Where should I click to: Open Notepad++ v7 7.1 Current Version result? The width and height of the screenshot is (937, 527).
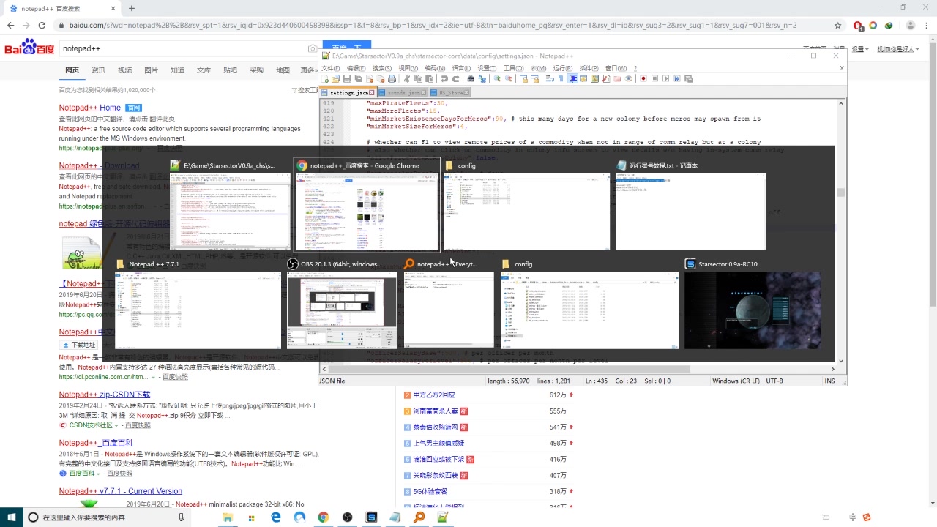pos(121,491)
